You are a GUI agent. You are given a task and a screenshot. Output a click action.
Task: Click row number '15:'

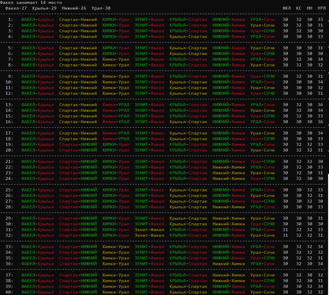[9, 116]
